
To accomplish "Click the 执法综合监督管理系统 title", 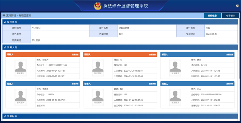I will coord(126,6).
